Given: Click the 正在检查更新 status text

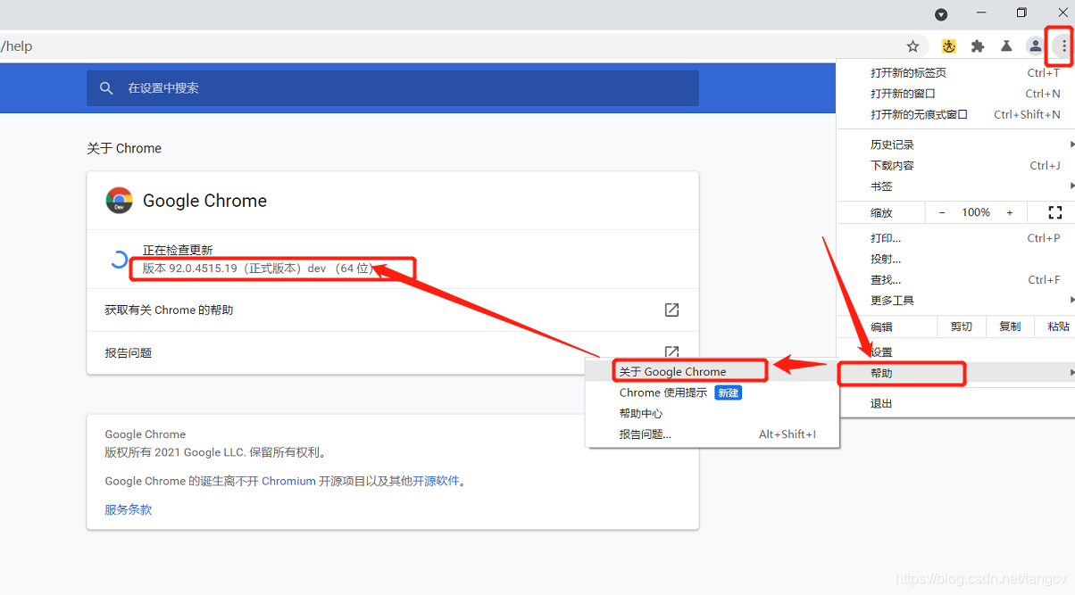Looking at the screenshot, I should click(178, 250).
